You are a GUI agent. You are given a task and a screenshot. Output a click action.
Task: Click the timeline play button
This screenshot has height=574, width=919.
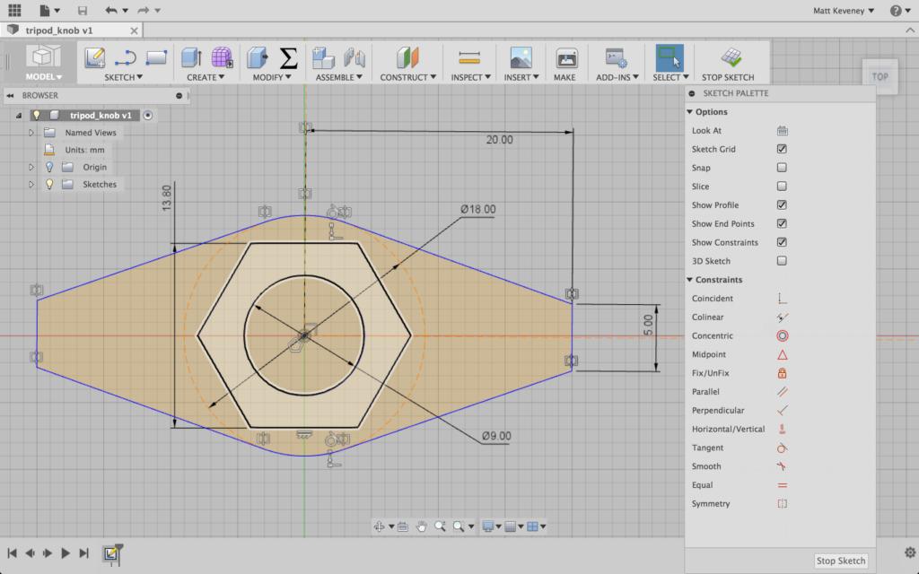pos(66,553)
